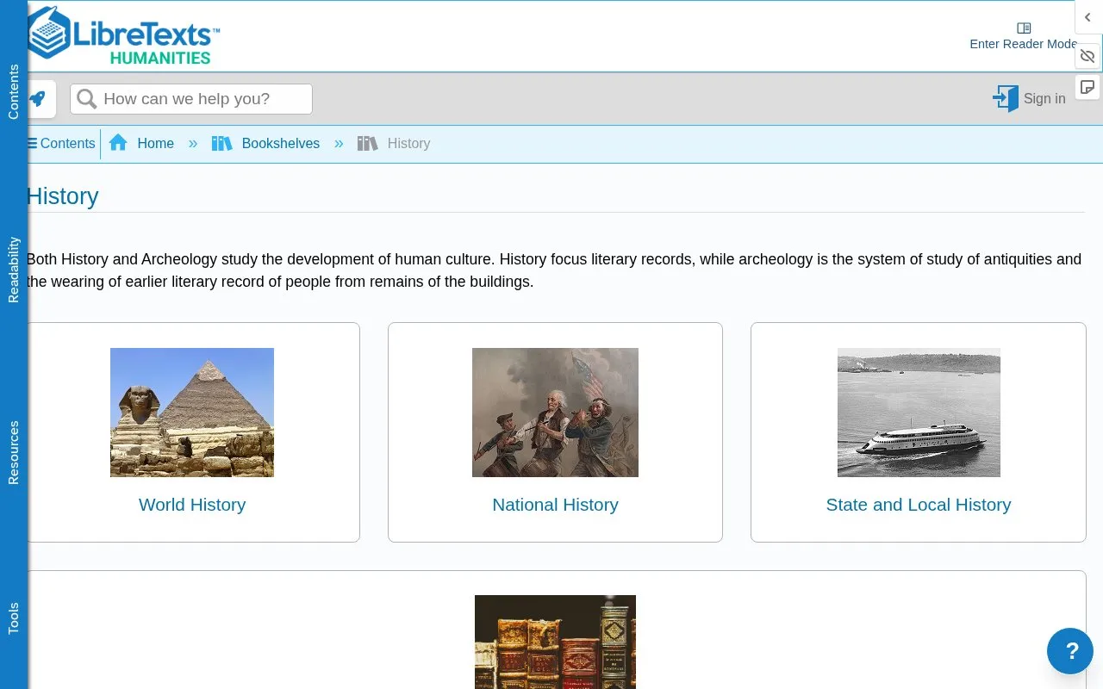Open the Contents tab in left sidebar
Viewport: 1103px width, 689px height.
[13, 91]
